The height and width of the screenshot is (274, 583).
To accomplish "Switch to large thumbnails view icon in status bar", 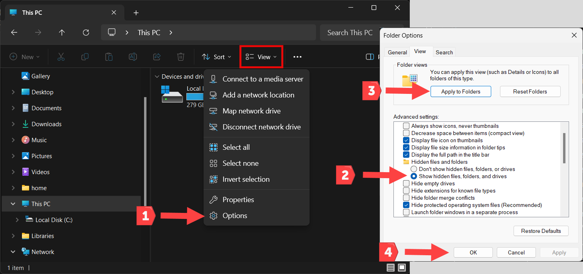I will [402, 267].
